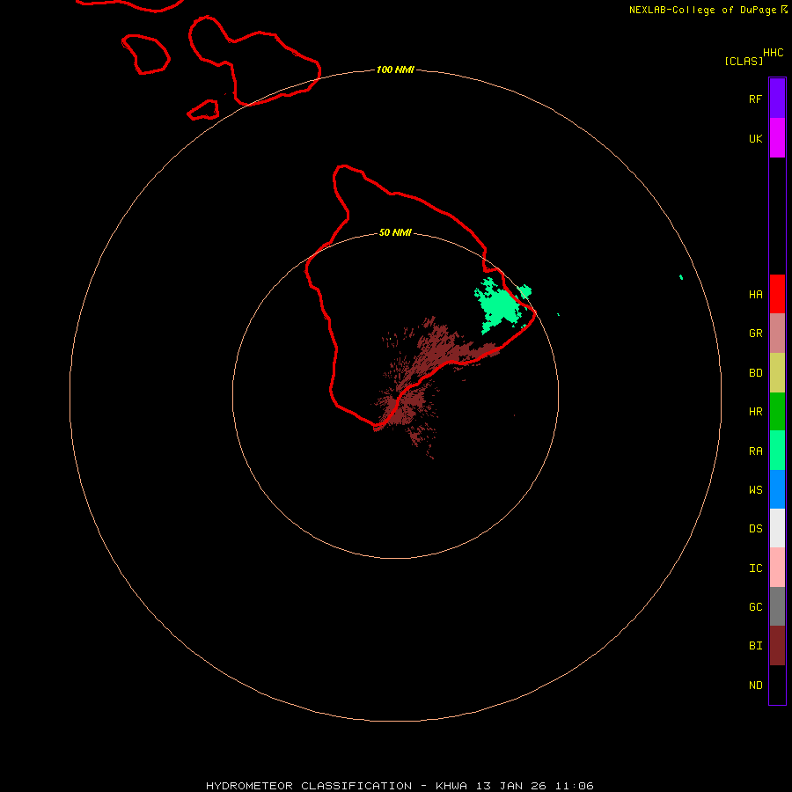The height and width of the screenshot is (792, 792).
Task: Select the HA red legend swatch
Action: (x=777, y=294)
